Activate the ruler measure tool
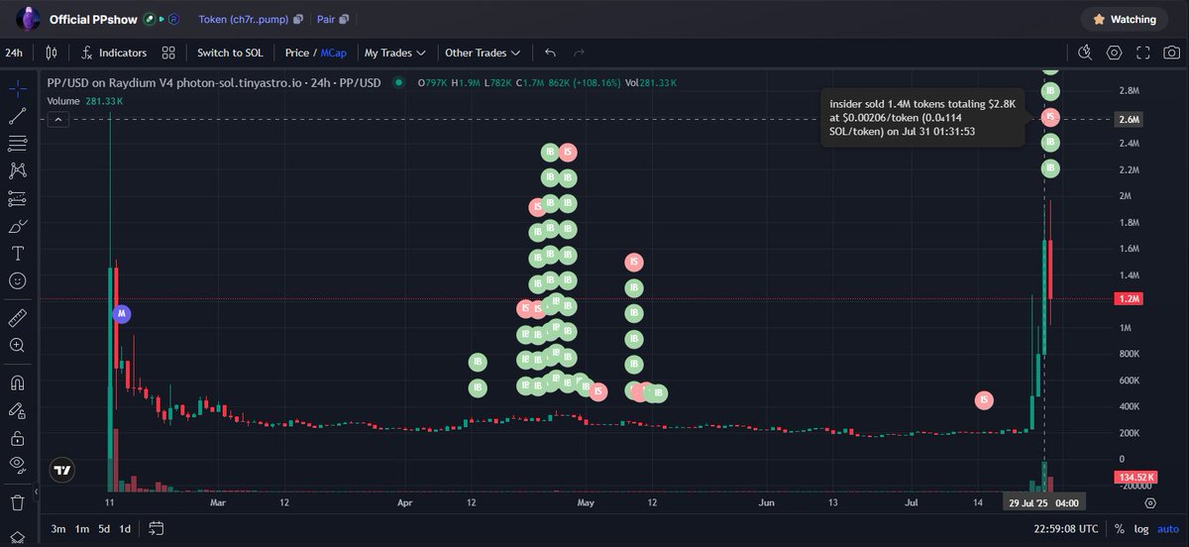The width and height of the screenshot is (1189, 547). pyautogui.click(x=17, y=318)
